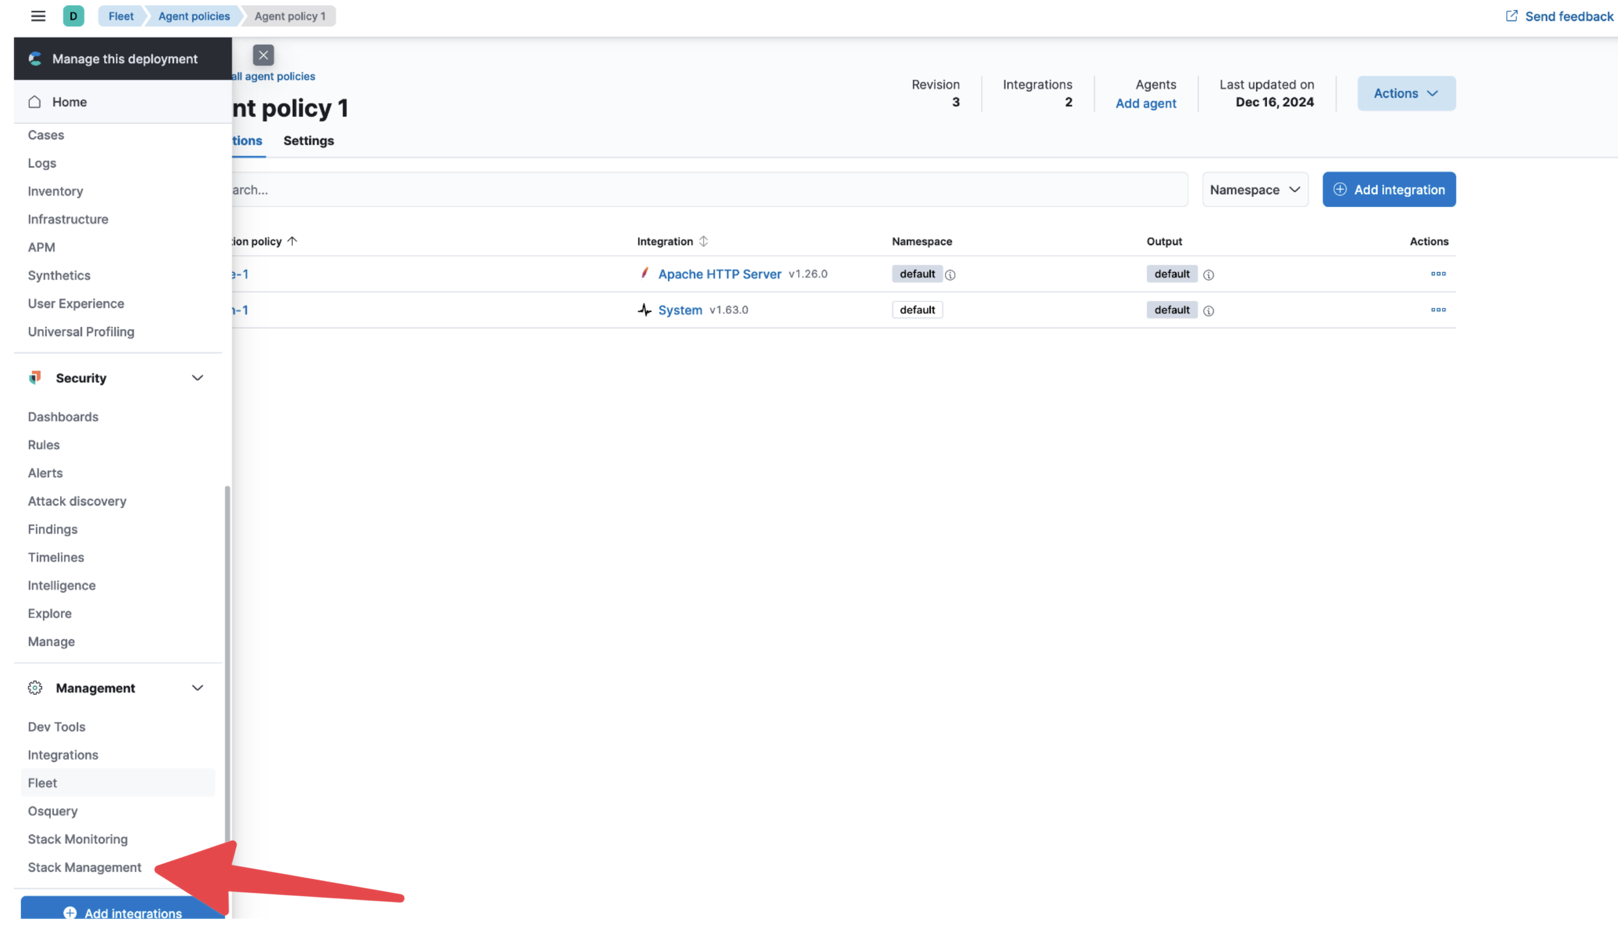Click the green D space avatar

tap(73, 16)
